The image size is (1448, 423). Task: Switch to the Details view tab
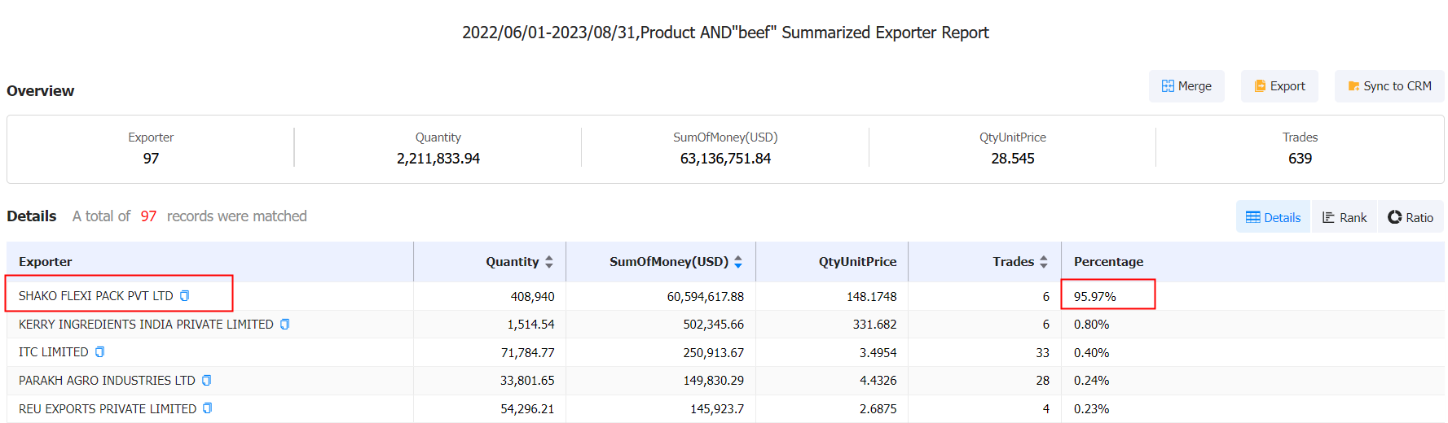[x=1273, y=217]
